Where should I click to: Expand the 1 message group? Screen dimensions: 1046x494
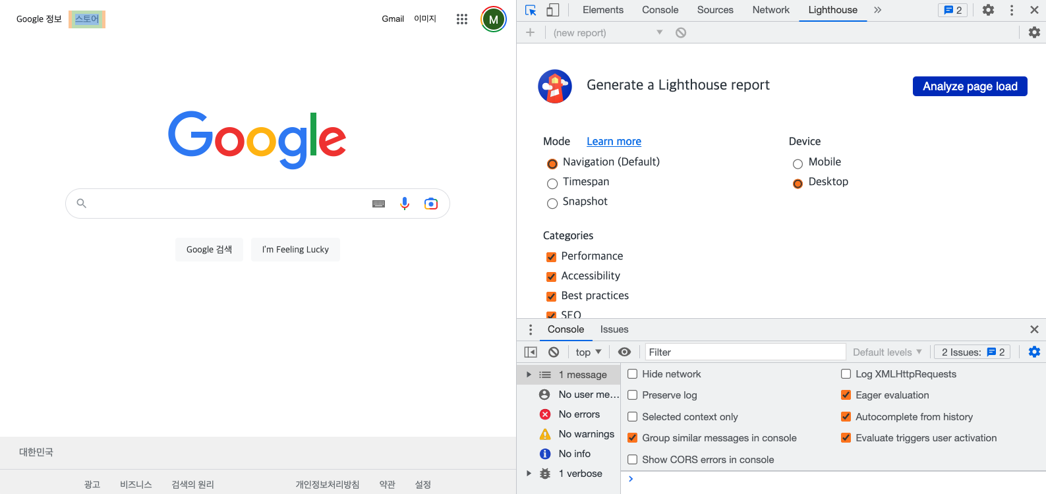529,375
